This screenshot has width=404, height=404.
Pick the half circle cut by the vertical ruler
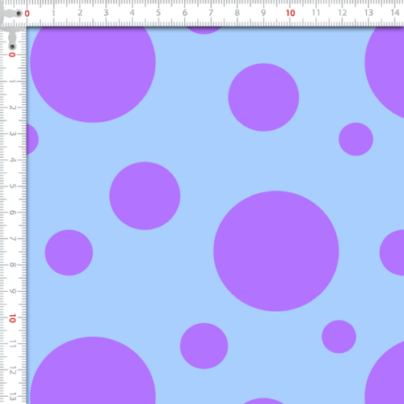click(x=32, y=139)
